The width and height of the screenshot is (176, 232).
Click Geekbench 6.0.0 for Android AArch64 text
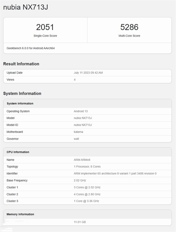pos(31,48)
